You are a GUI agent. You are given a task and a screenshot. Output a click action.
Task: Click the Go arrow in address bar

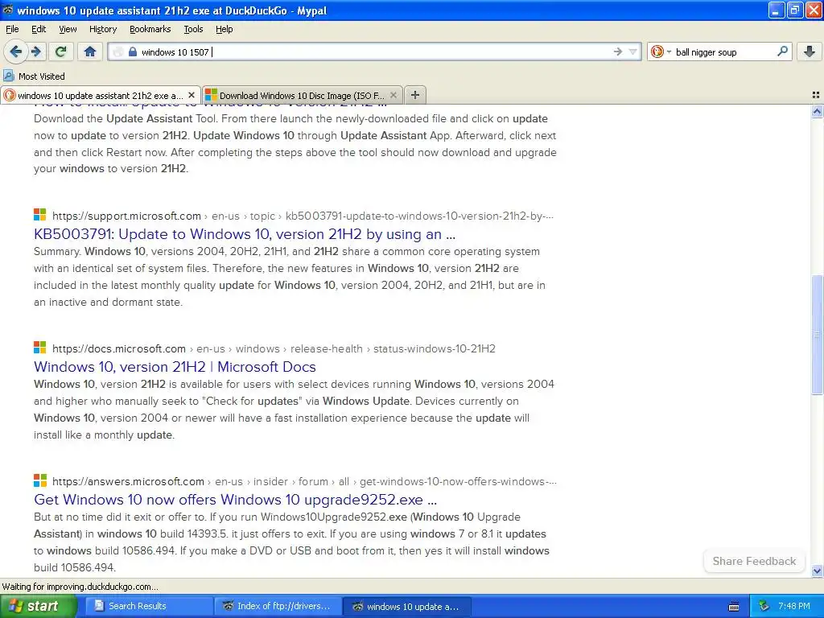pos(617,51)
